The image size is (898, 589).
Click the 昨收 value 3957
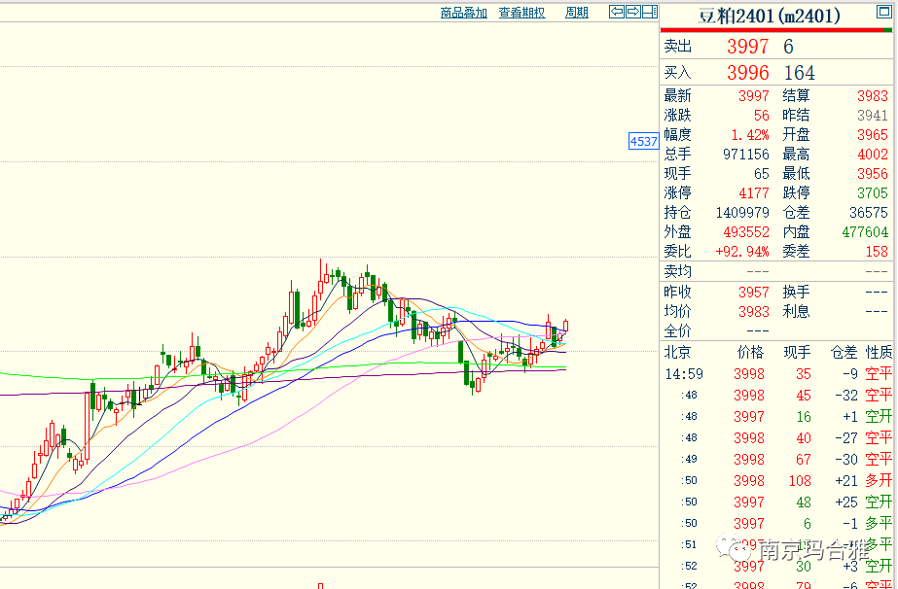click(754, 293)
